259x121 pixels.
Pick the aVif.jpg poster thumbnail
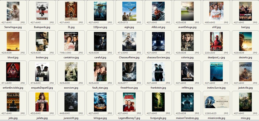click(x=217, y=11)
